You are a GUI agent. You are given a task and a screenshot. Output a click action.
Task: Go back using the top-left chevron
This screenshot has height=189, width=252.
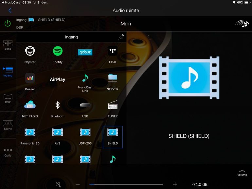[9, 10]
